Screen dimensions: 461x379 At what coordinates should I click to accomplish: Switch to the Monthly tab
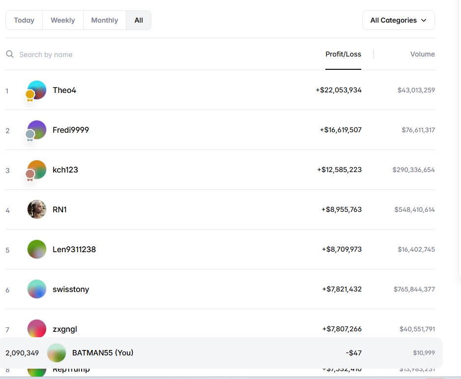click(105, 20)
